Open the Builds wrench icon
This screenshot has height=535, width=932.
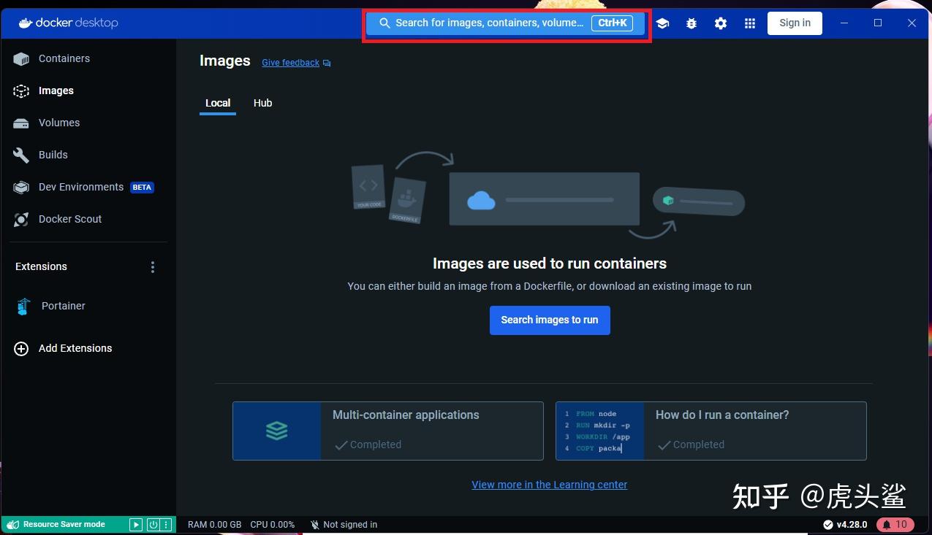coord(21,155)
